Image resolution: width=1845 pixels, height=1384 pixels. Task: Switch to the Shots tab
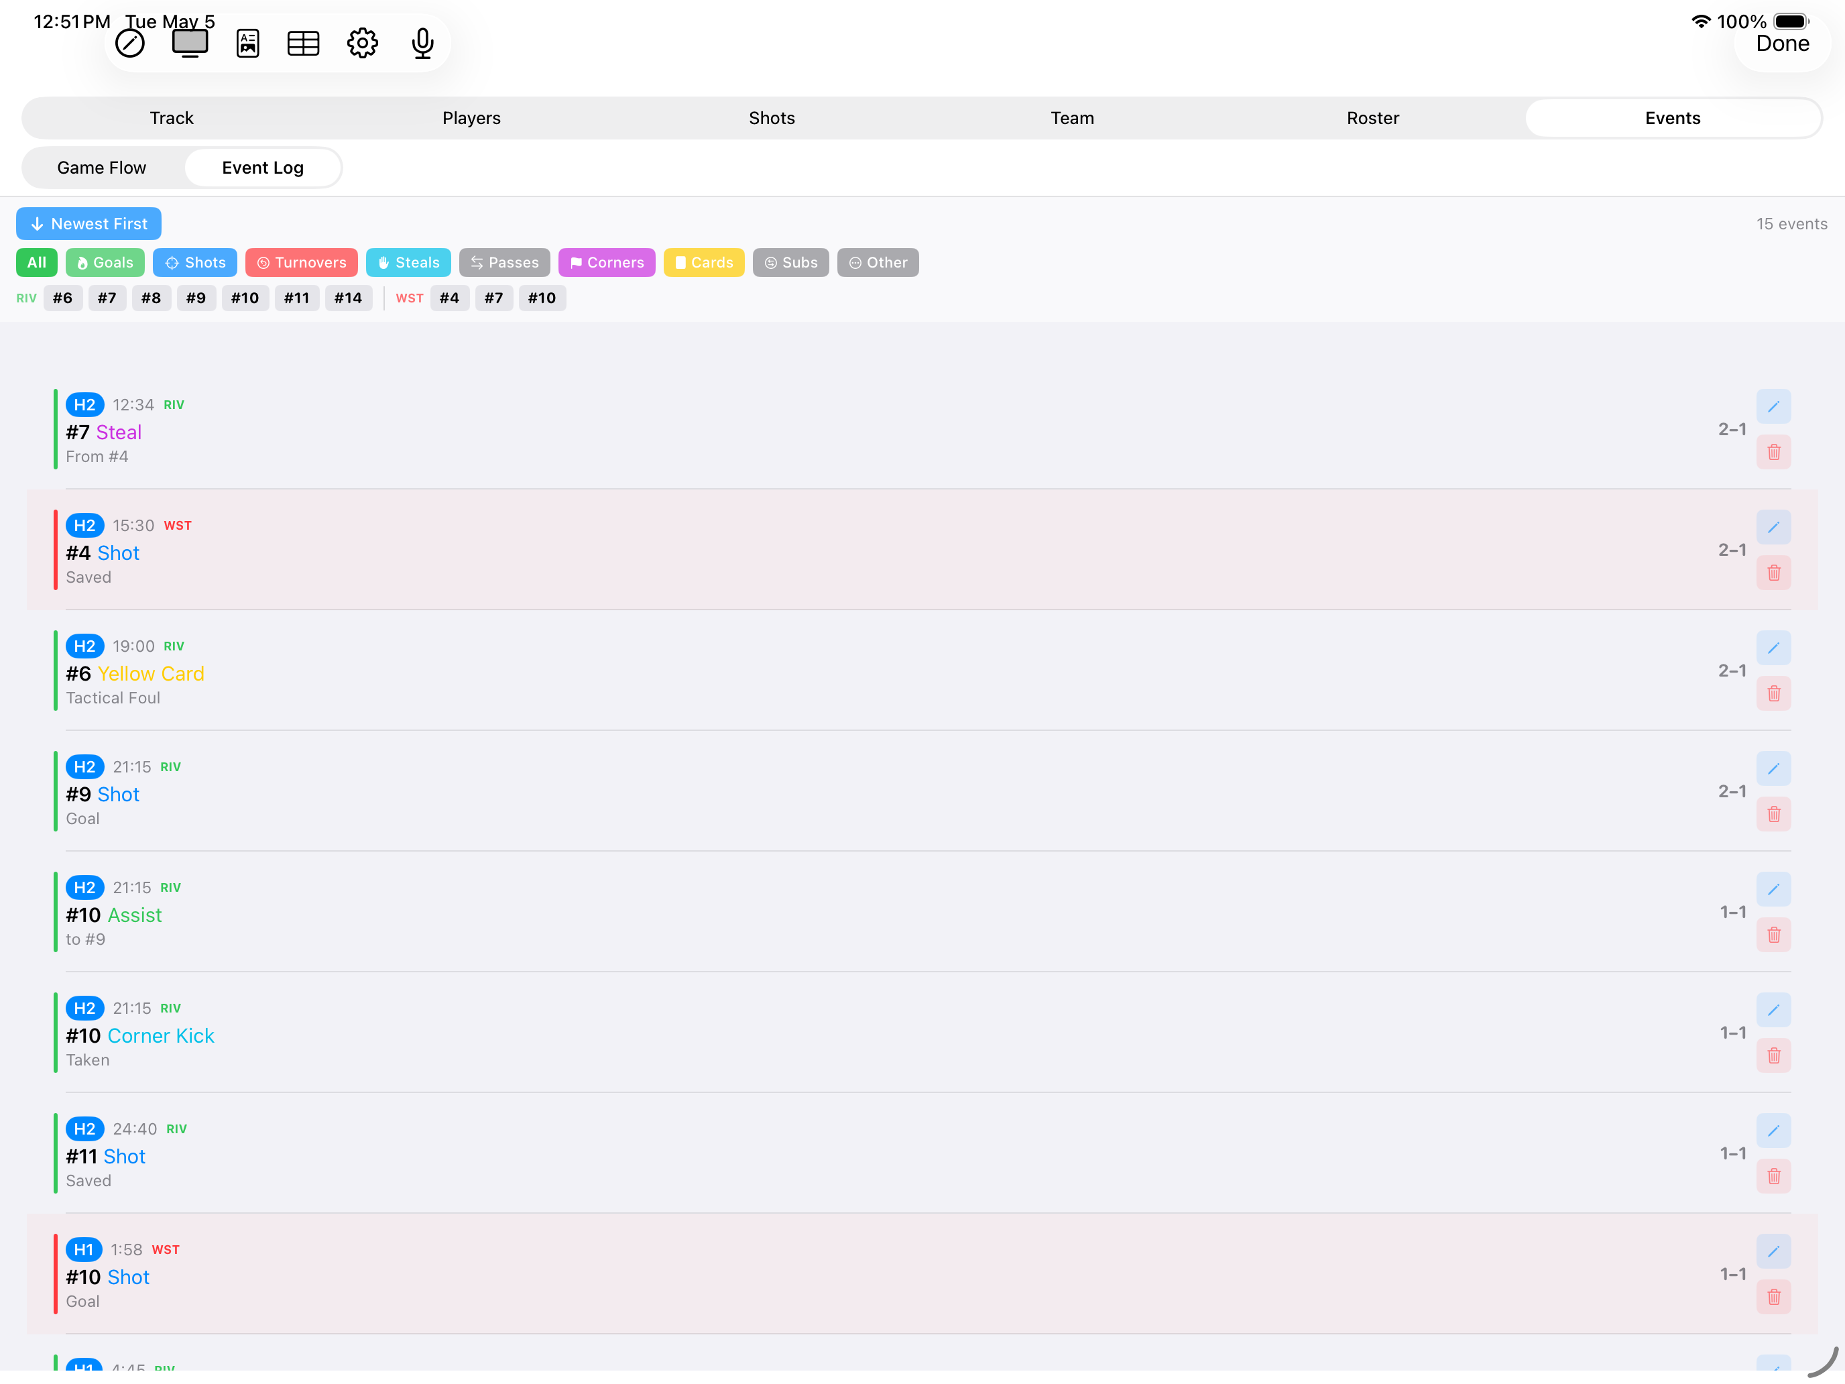[772, 119]
